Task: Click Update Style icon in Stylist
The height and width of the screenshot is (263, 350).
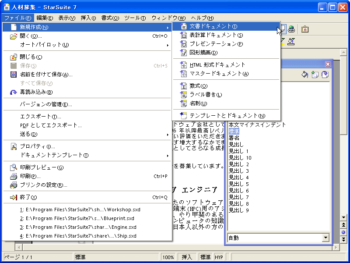Action: coord(325,75)
